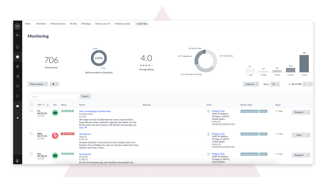Viewport: 325px width, 185px height.
Task: Open the search magnifier in the sidebar
Action: click(x=17, y=35)
